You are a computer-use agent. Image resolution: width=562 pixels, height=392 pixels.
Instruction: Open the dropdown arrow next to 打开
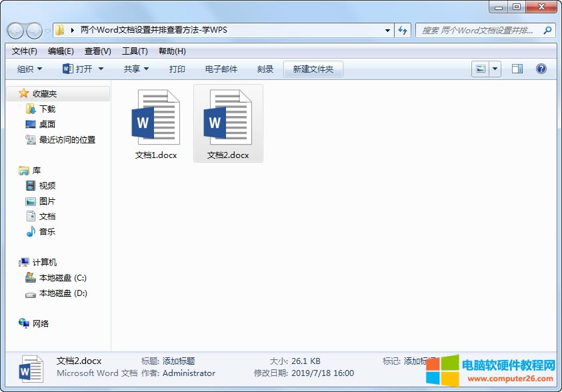[x=100, y=68]
